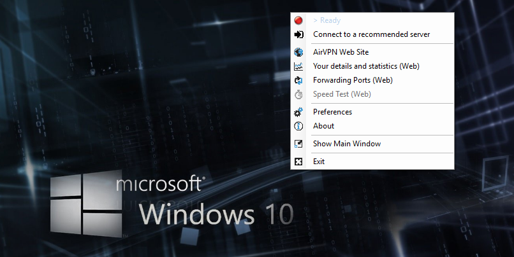Select the About menu entry
The height and width of the screenshot is (257, 514).
[x=372, y=126]
